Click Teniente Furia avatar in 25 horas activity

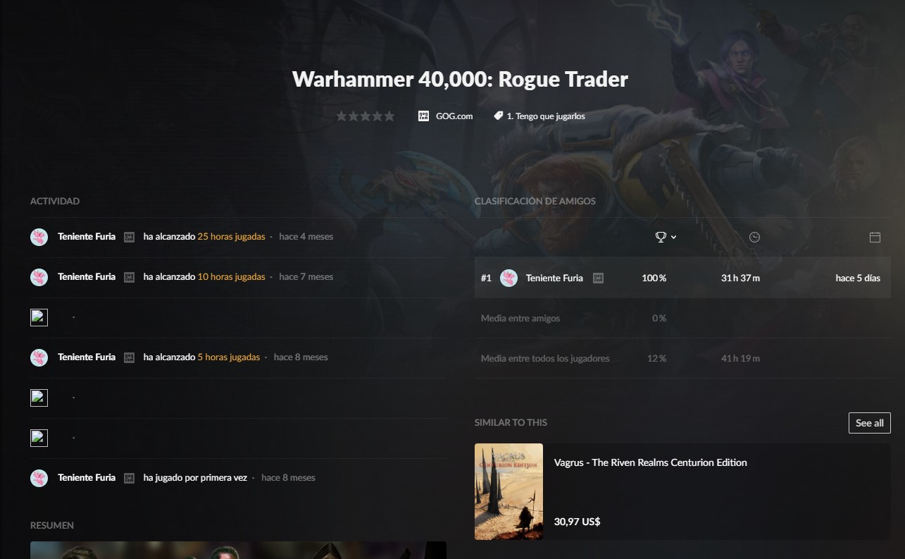coord(39,237)
